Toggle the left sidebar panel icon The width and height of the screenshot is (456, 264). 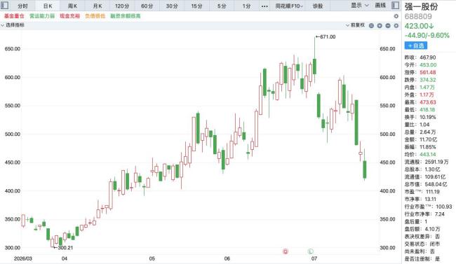(x=5, y=5)
